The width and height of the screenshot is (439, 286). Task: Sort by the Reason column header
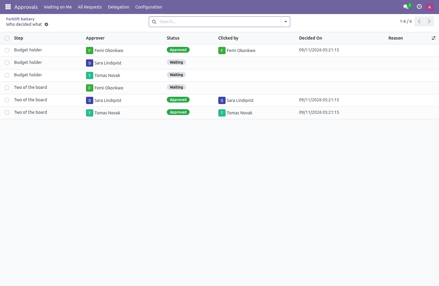click(396, 38)
